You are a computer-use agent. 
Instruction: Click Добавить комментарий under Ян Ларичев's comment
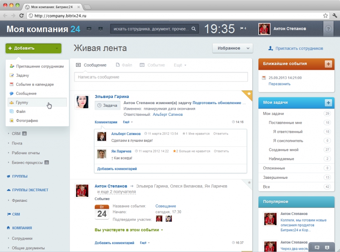(x=117, y=169)
